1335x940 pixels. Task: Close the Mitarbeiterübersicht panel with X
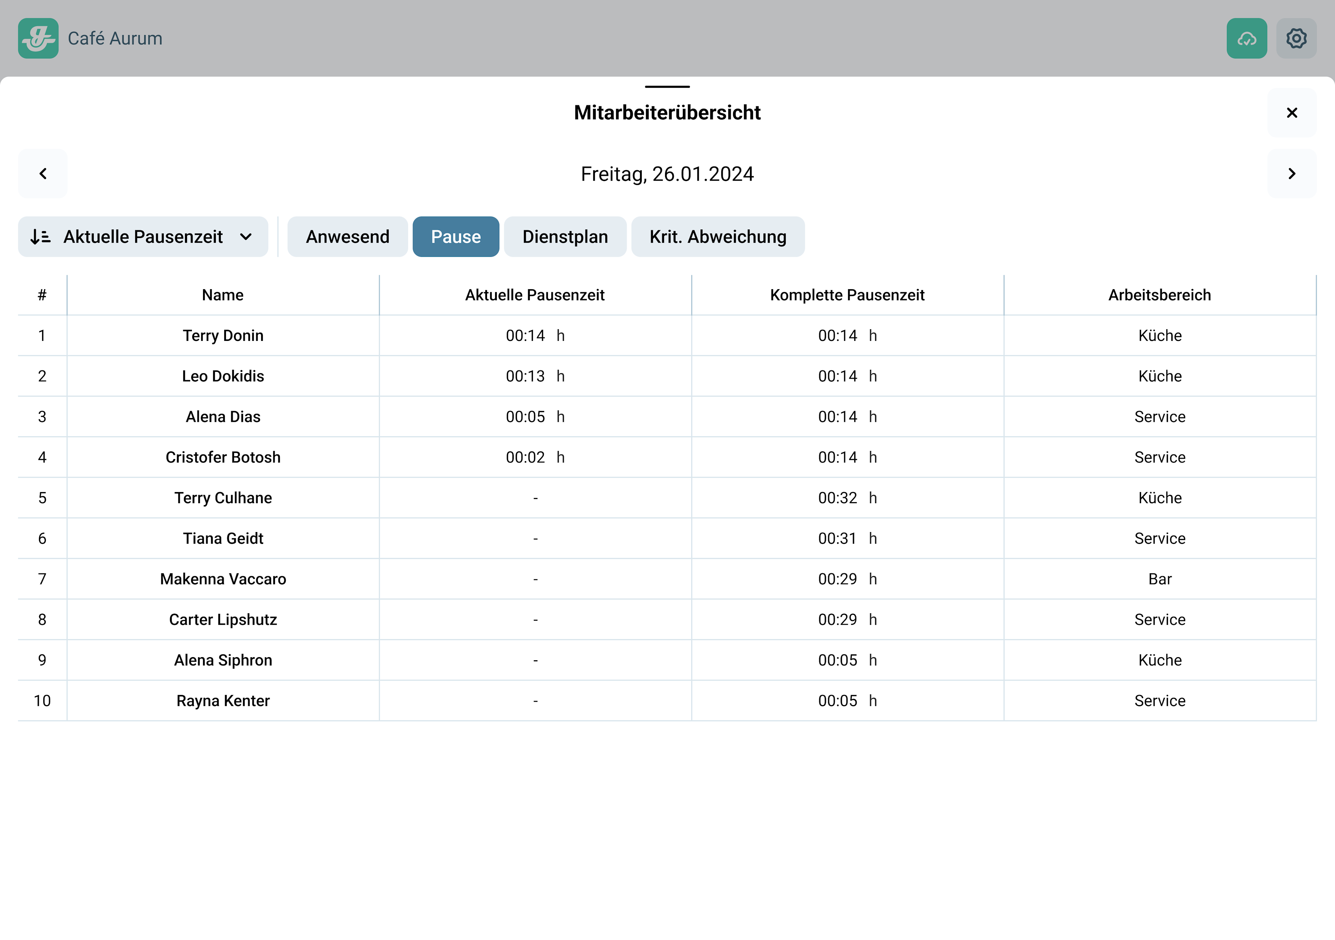[1292, 113]
